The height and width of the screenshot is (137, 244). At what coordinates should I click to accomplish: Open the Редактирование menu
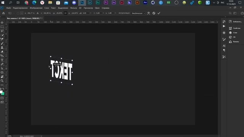(20, 8)
